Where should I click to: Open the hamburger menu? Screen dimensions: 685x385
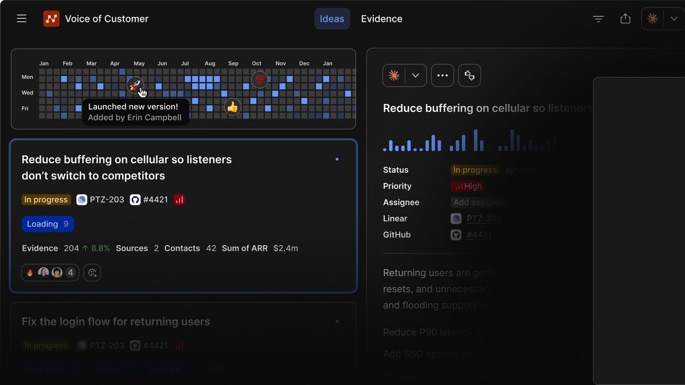coord(22,19)
